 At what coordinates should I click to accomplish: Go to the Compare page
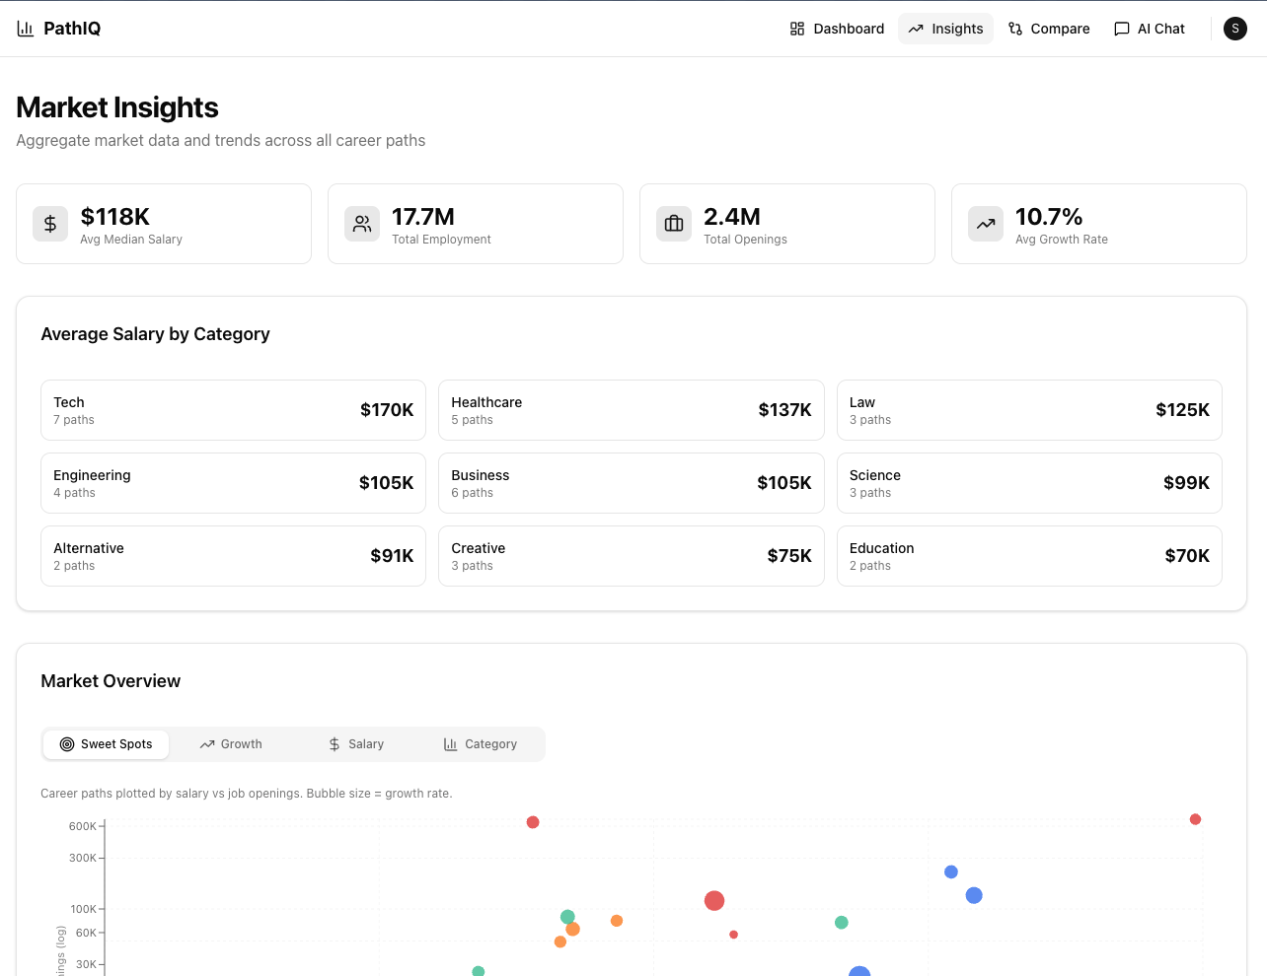[1049, 29]
